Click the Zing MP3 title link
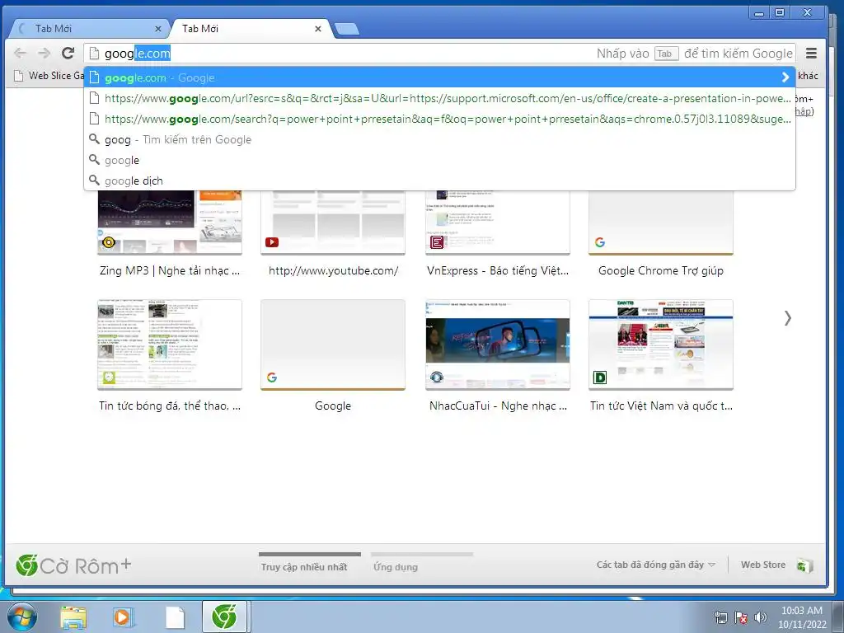Screen dimensions: 844x633 coord(170,270)
